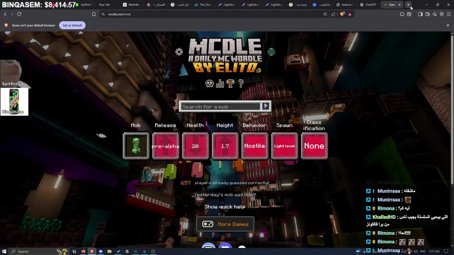Open the extensions puzzle icon
The height and width of the screenshot is (255, 454).
click(402, 14)
